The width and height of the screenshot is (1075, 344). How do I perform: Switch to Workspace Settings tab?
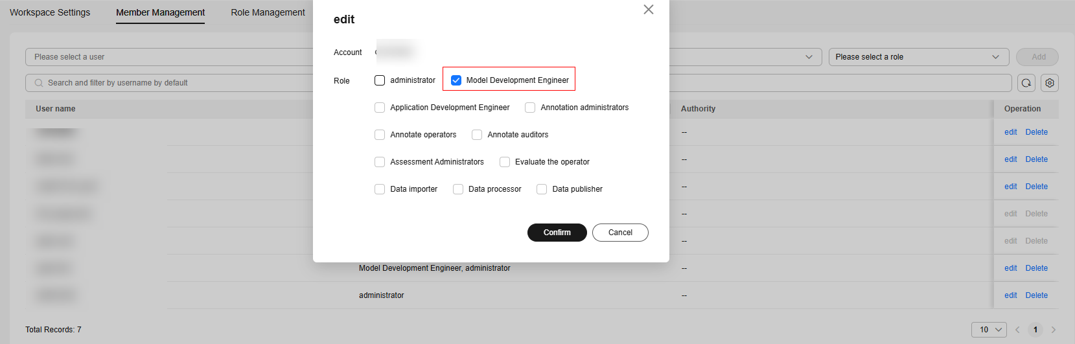click(x=50, y=12)
